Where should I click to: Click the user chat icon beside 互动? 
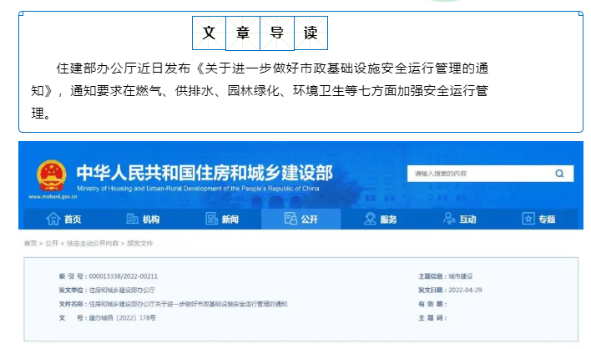pyautogui.click(x=449, y=219)
